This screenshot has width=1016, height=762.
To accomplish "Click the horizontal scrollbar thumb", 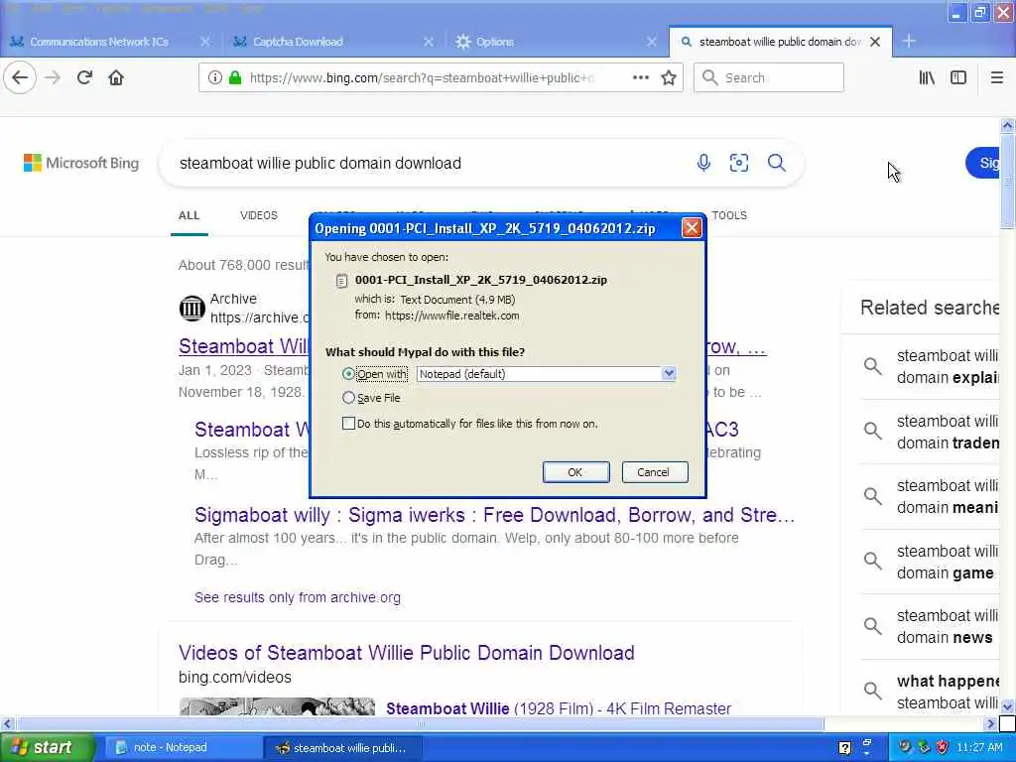I will pos(420,723).
